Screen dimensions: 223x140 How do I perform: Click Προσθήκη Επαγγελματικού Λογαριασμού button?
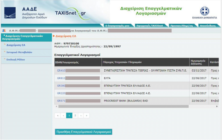pos(83,132)
